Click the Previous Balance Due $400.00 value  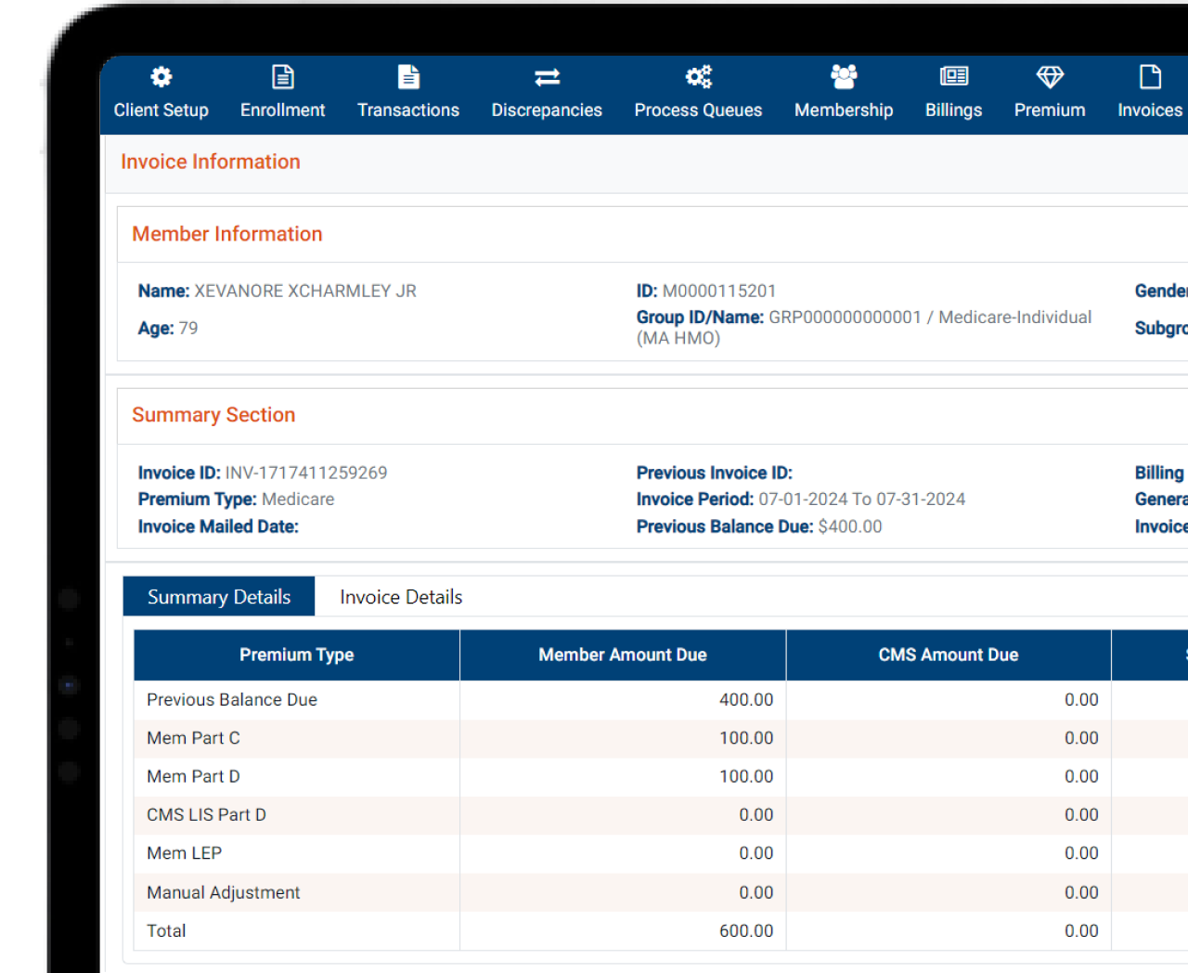[850, 526]
